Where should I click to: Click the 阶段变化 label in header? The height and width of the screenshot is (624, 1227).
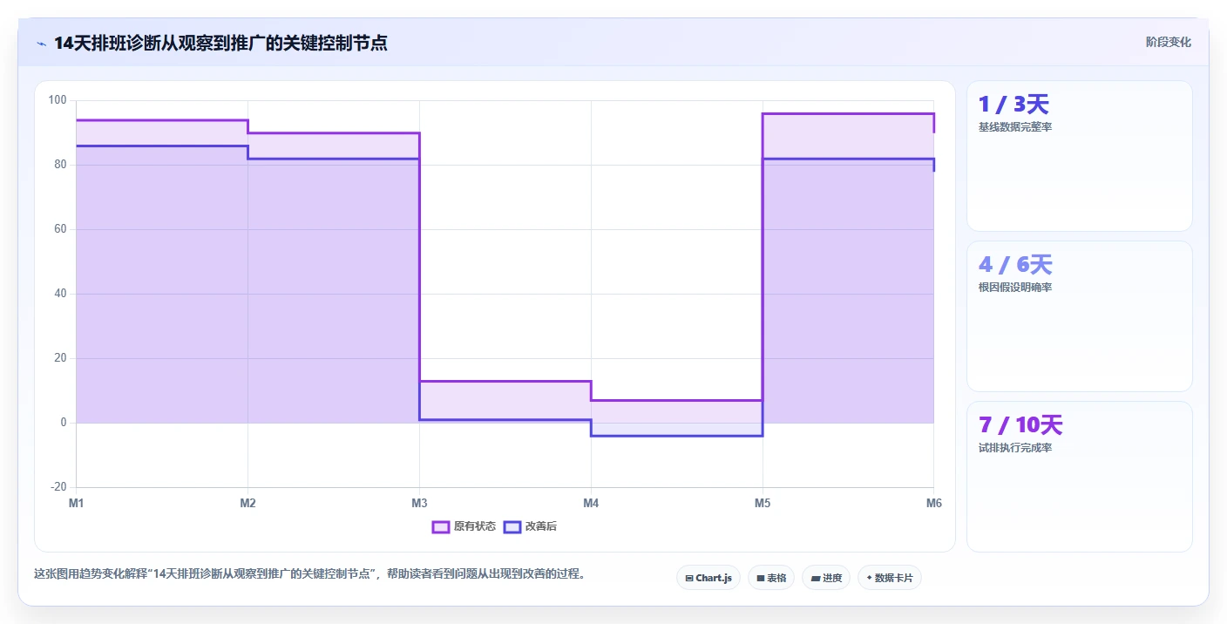pyautogui.click(x=1169, y=43)
